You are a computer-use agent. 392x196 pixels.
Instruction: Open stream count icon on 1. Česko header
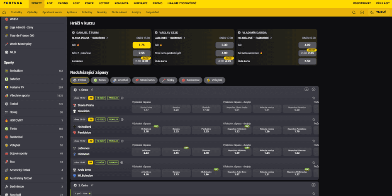click(x=306, y=90)
